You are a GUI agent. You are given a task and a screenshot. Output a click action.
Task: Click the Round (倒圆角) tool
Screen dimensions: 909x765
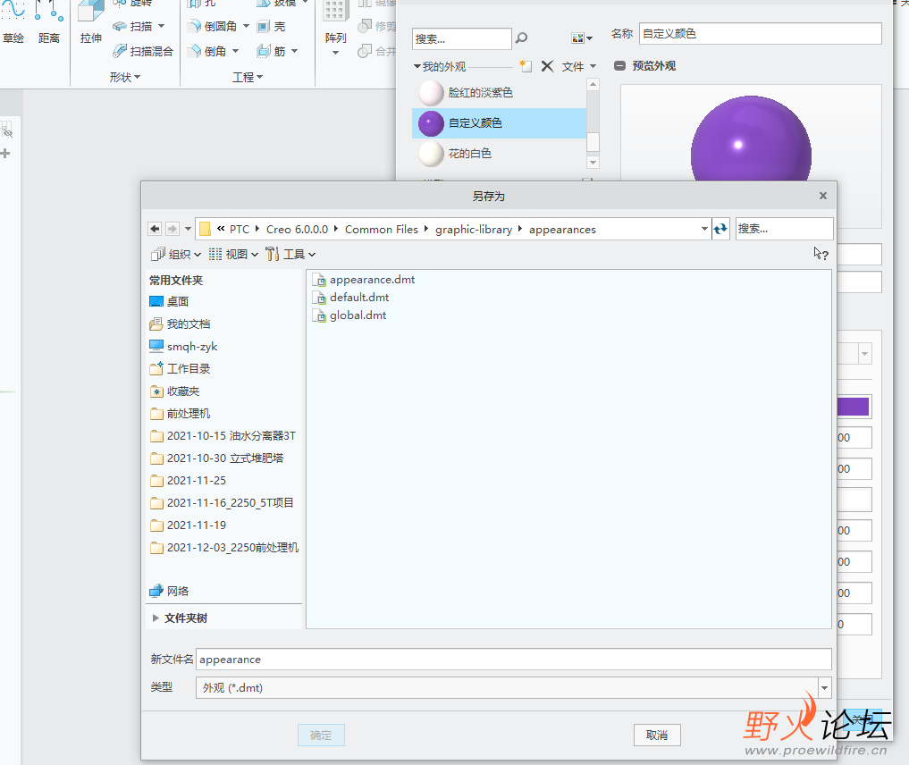(x=213, y=27)
